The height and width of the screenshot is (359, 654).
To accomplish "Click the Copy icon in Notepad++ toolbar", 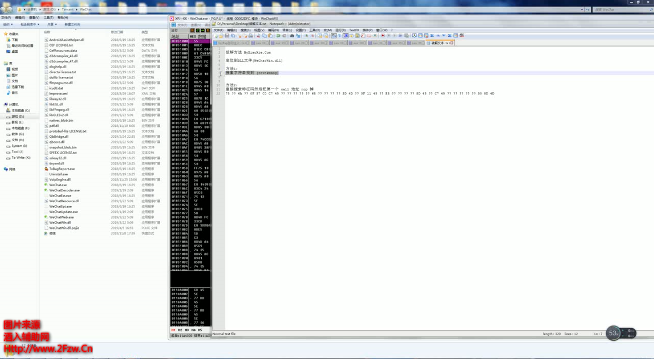I will [x=264, y=35].
